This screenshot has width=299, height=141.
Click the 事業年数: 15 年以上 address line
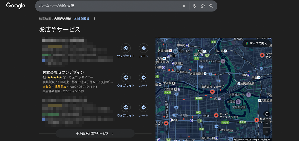tap(78, 82)
